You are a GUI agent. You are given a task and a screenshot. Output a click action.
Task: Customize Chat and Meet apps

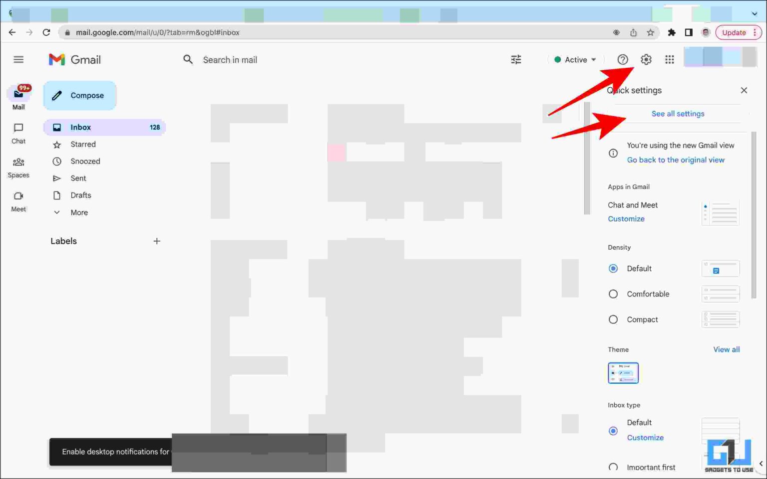tap(626, 219)
